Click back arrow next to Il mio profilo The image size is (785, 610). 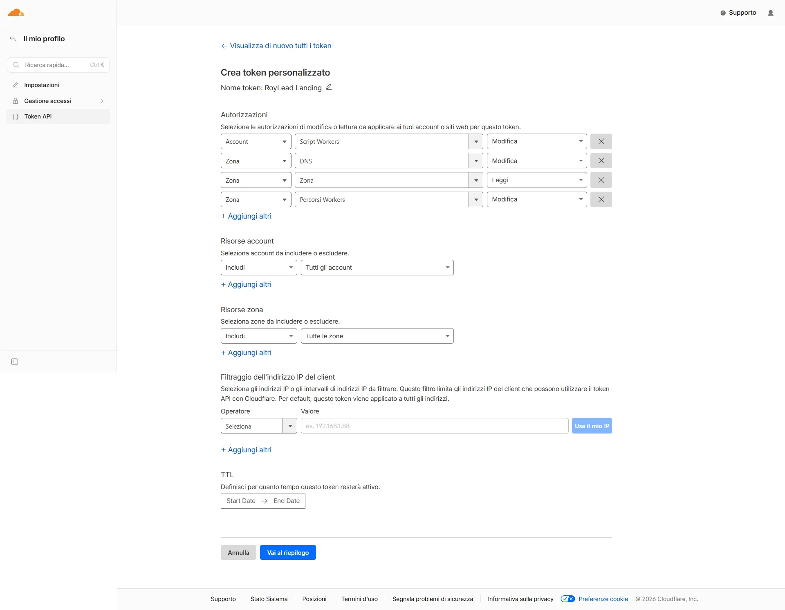click(x=13, y=39)
